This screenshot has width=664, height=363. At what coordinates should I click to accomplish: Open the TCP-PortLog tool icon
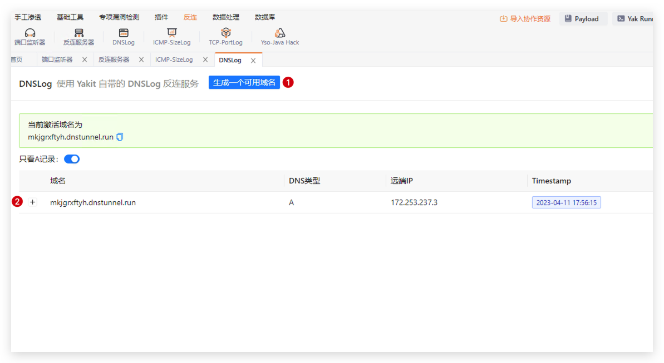225,37
